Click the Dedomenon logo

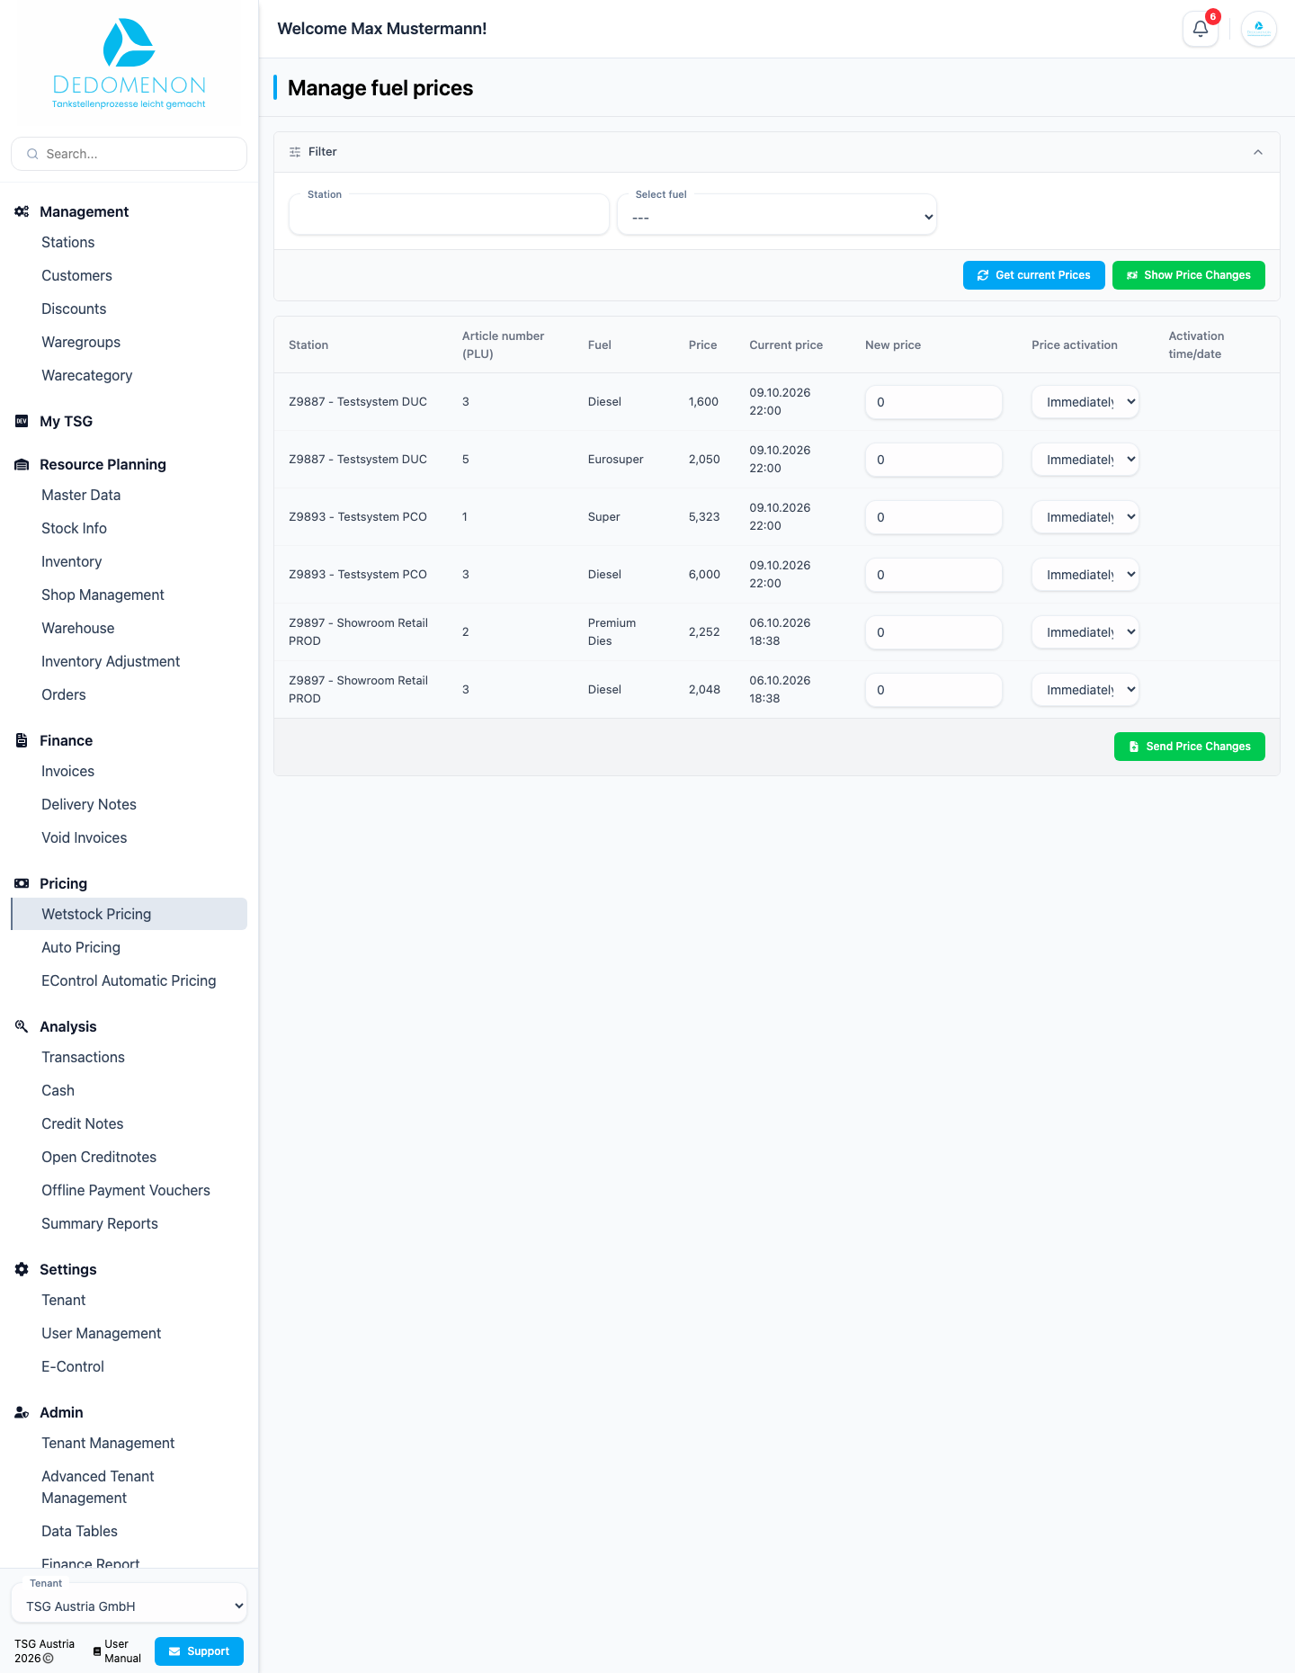click(x=129, y=65)
